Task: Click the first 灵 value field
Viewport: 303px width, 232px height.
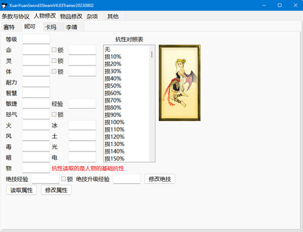Action: (36, 61)
